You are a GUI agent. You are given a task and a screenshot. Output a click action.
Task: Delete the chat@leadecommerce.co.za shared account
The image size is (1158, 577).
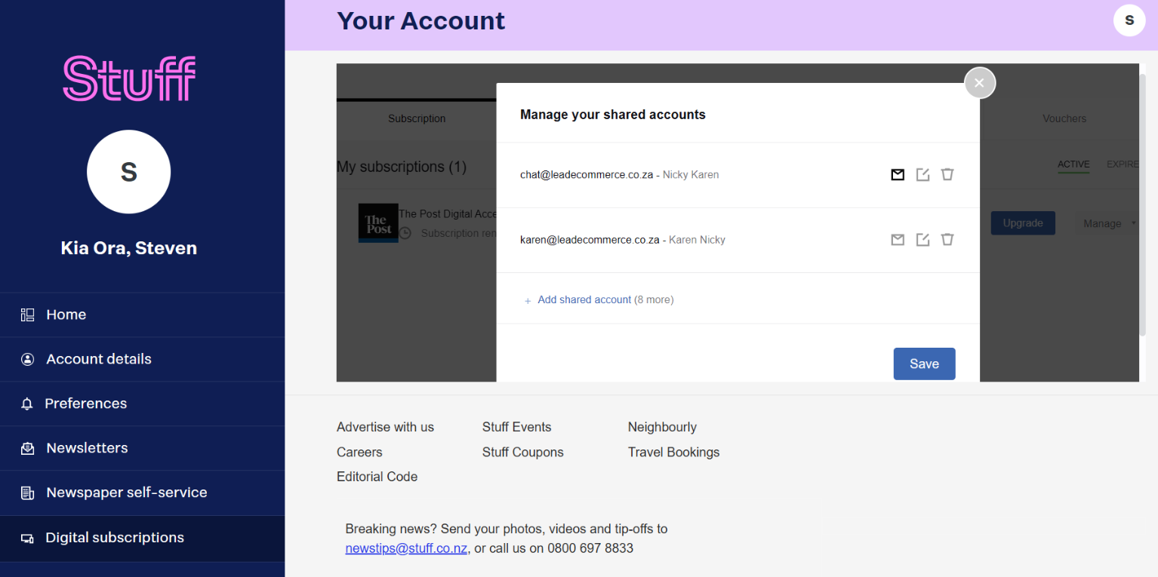pyautogui.click(x=947, y=175)
